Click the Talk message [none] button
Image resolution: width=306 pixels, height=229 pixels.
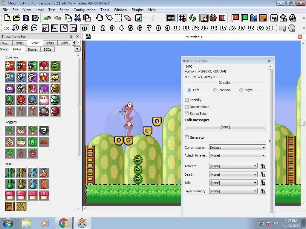point(225,127)
